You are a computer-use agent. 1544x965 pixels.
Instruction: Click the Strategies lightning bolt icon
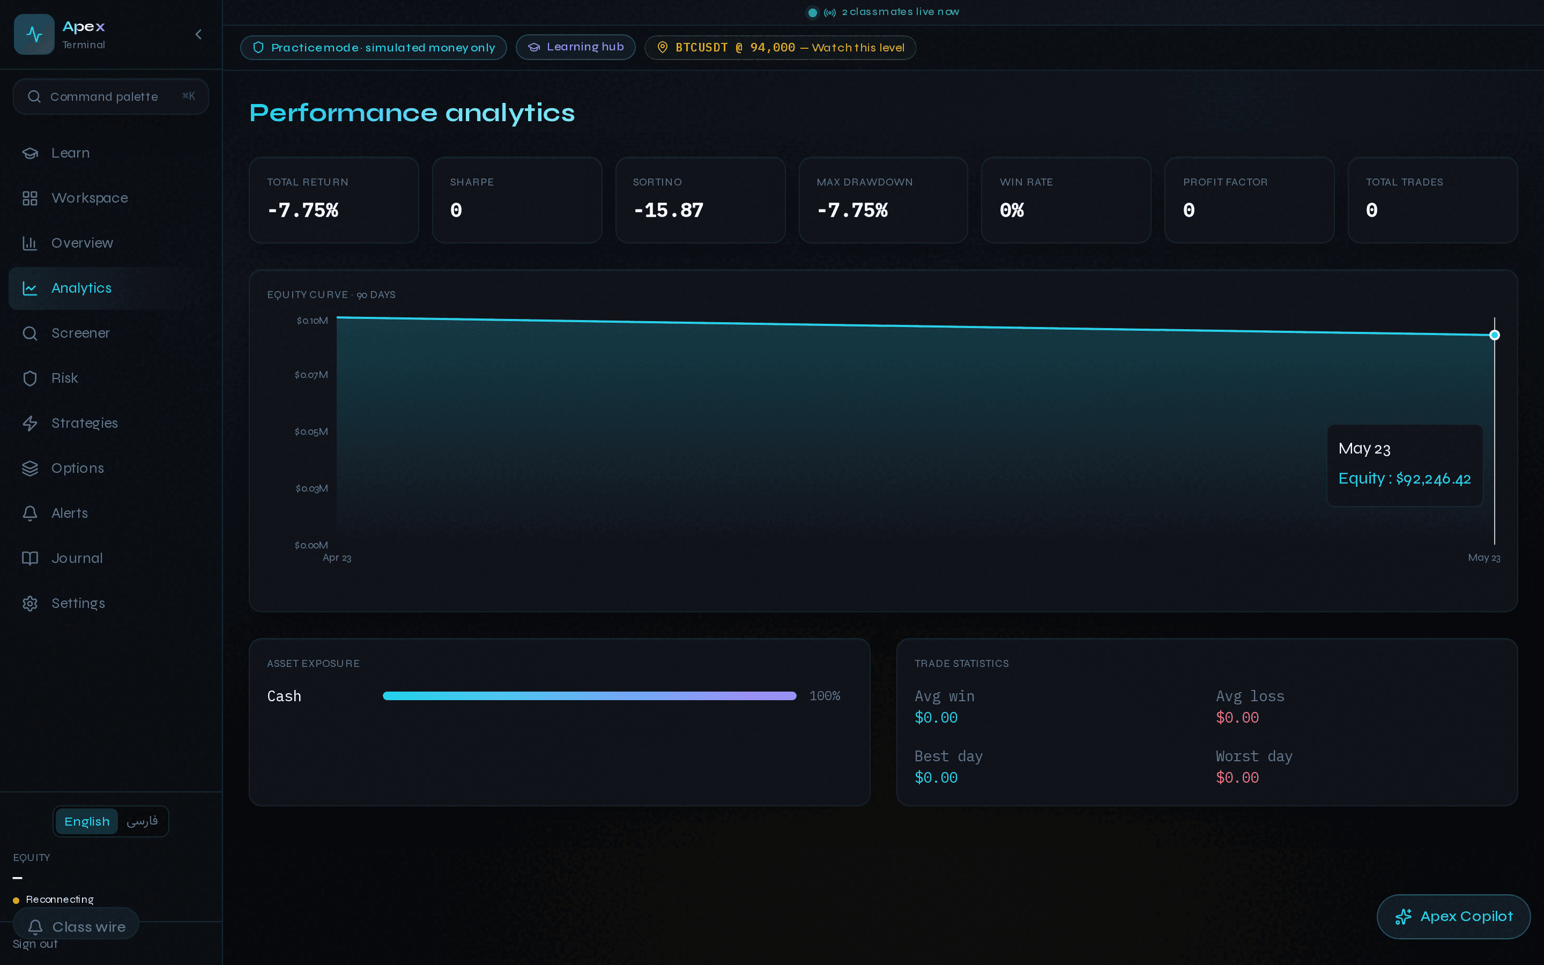tap(30, 423)
